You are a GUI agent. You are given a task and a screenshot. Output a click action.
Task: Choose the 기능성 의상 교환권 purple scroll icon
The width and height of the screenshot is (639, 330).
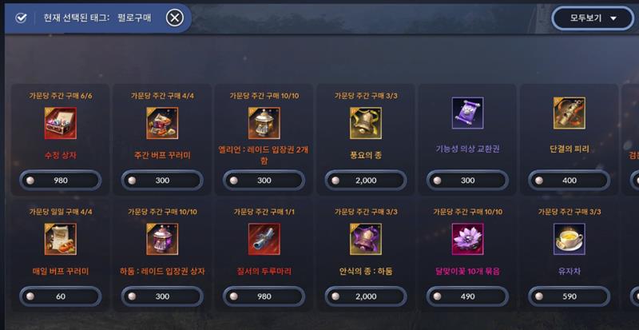click(x=468, y=113)
